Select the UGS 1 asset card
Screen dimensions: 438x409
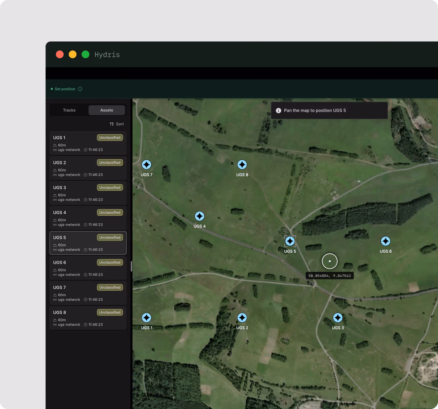tap(88, 143)
